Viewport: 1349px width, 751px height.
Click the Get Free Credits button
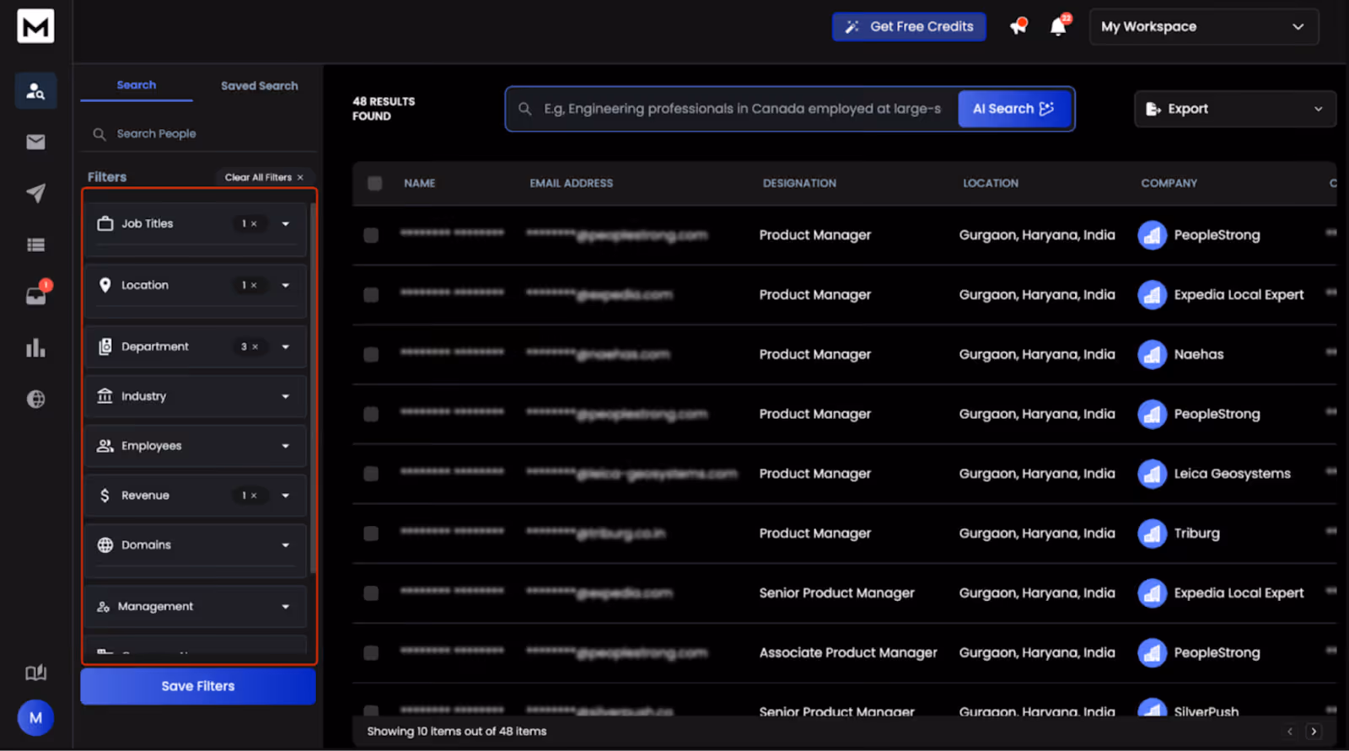[909, 26]
